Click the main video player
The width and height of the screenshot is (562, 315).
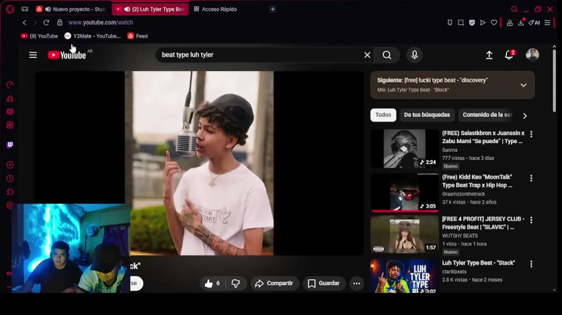pyautogui.click(x=199, y=163)
